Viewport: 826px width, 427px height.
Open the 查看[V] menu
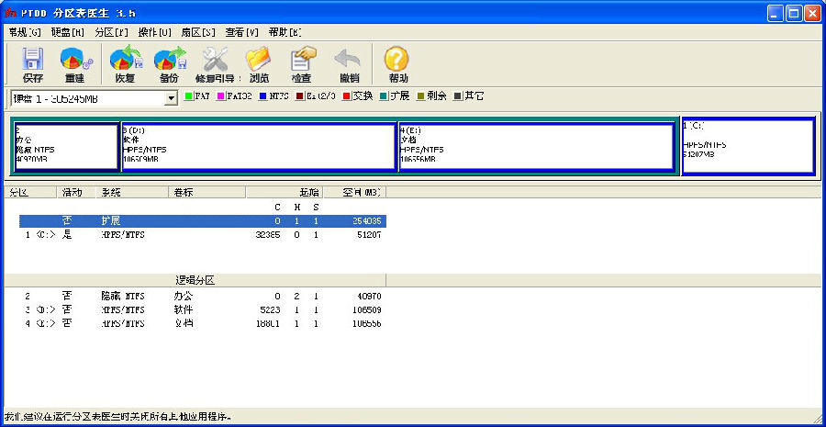tap(241, 32)
